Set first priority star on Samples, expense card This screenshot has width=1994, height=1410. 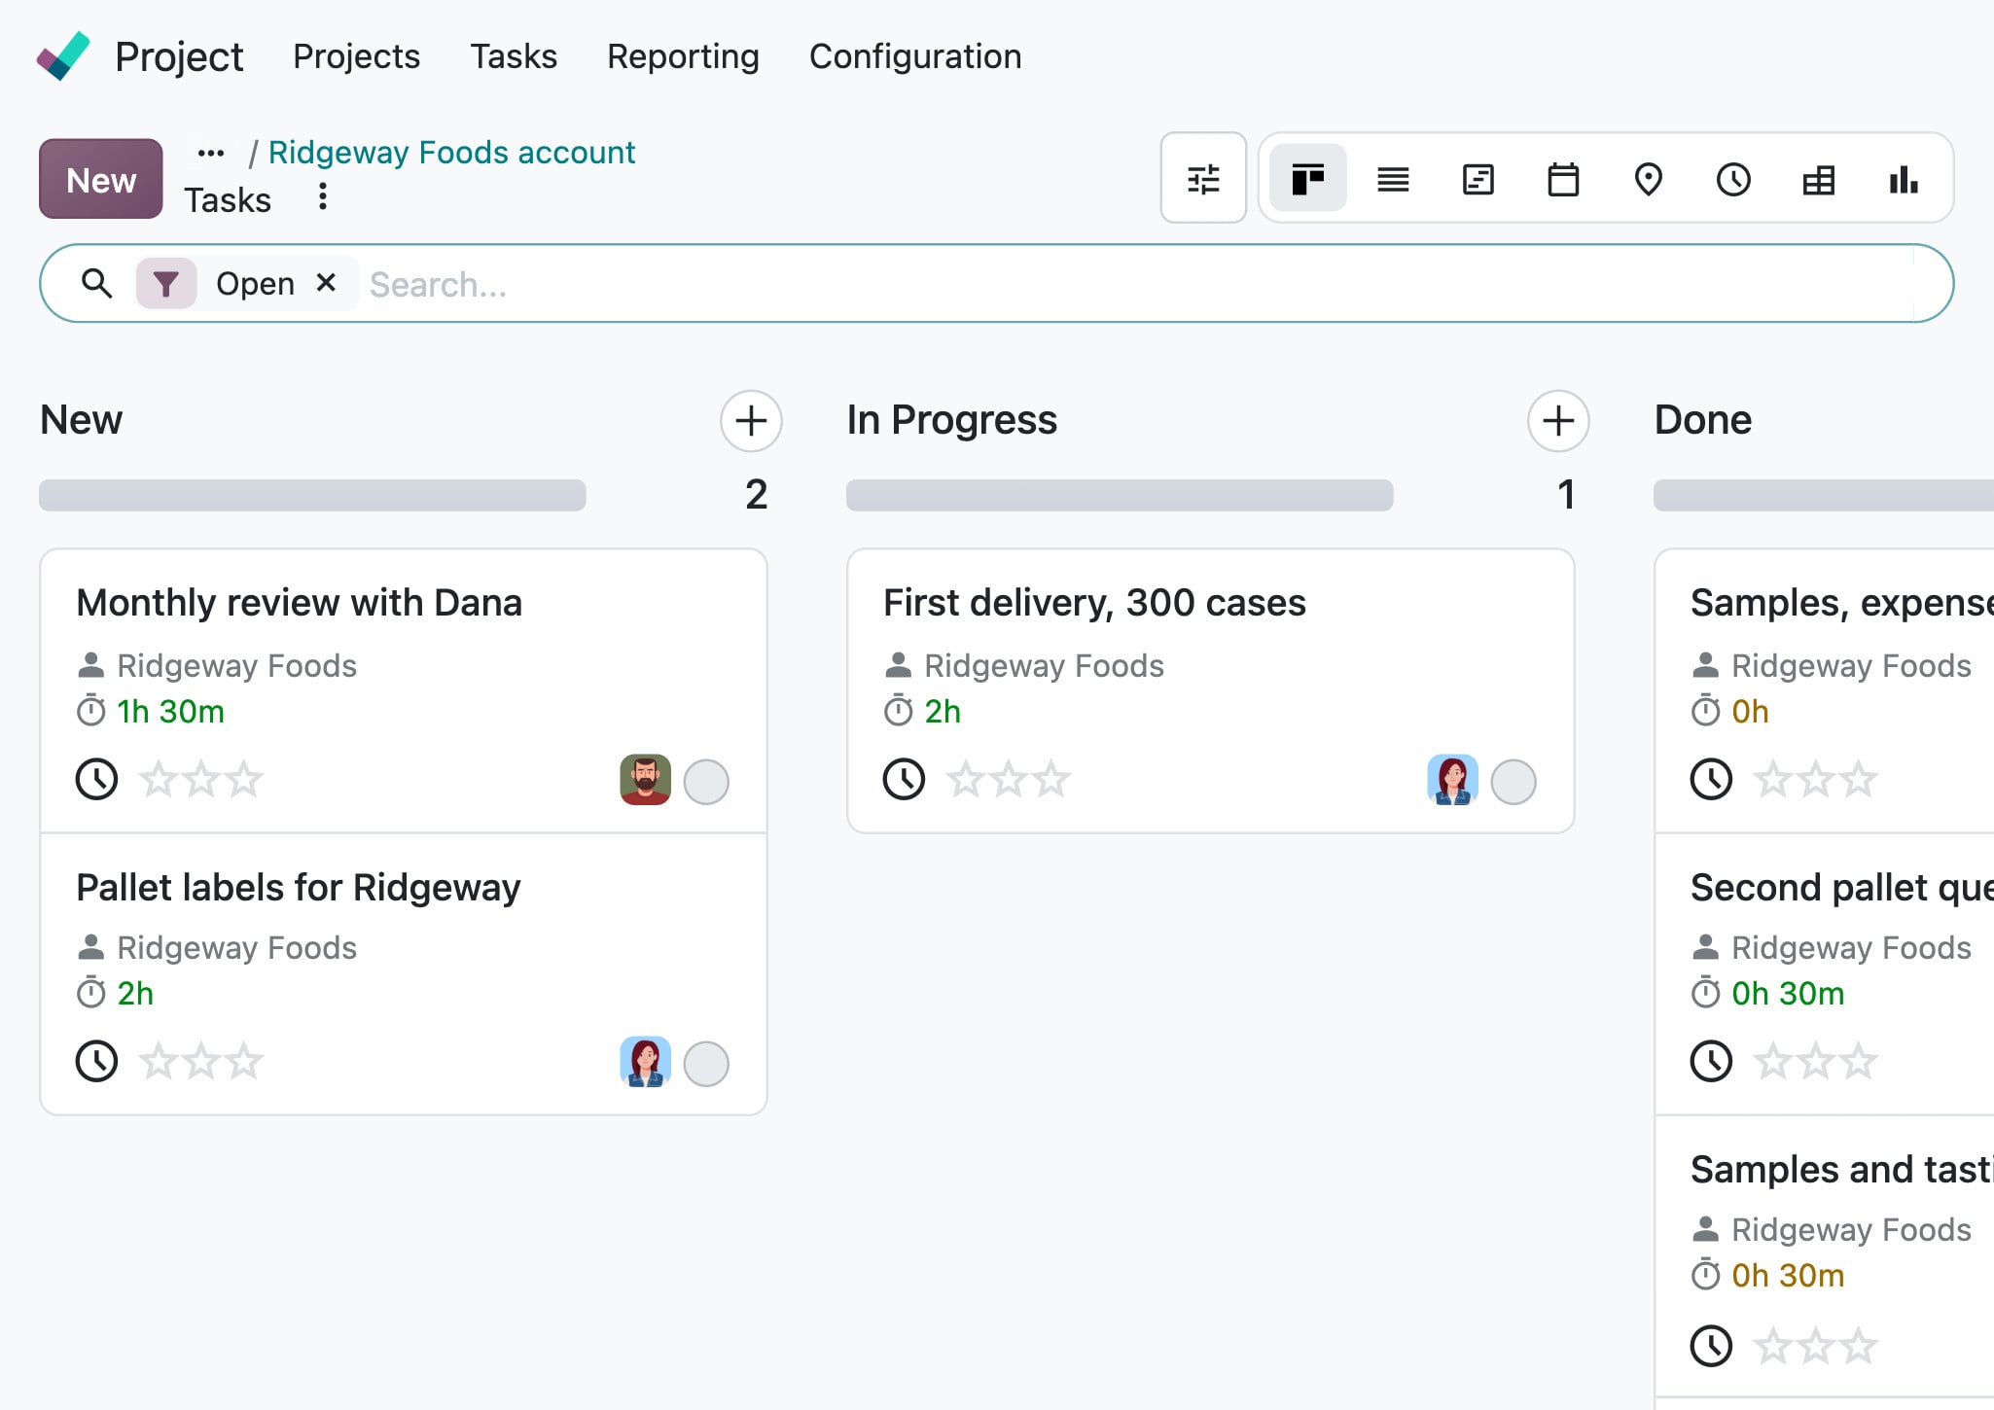1773,779
